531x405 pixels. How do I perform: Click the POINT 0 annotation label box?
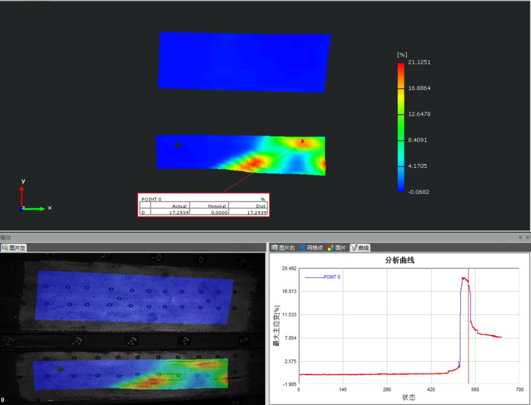(203, 205)
